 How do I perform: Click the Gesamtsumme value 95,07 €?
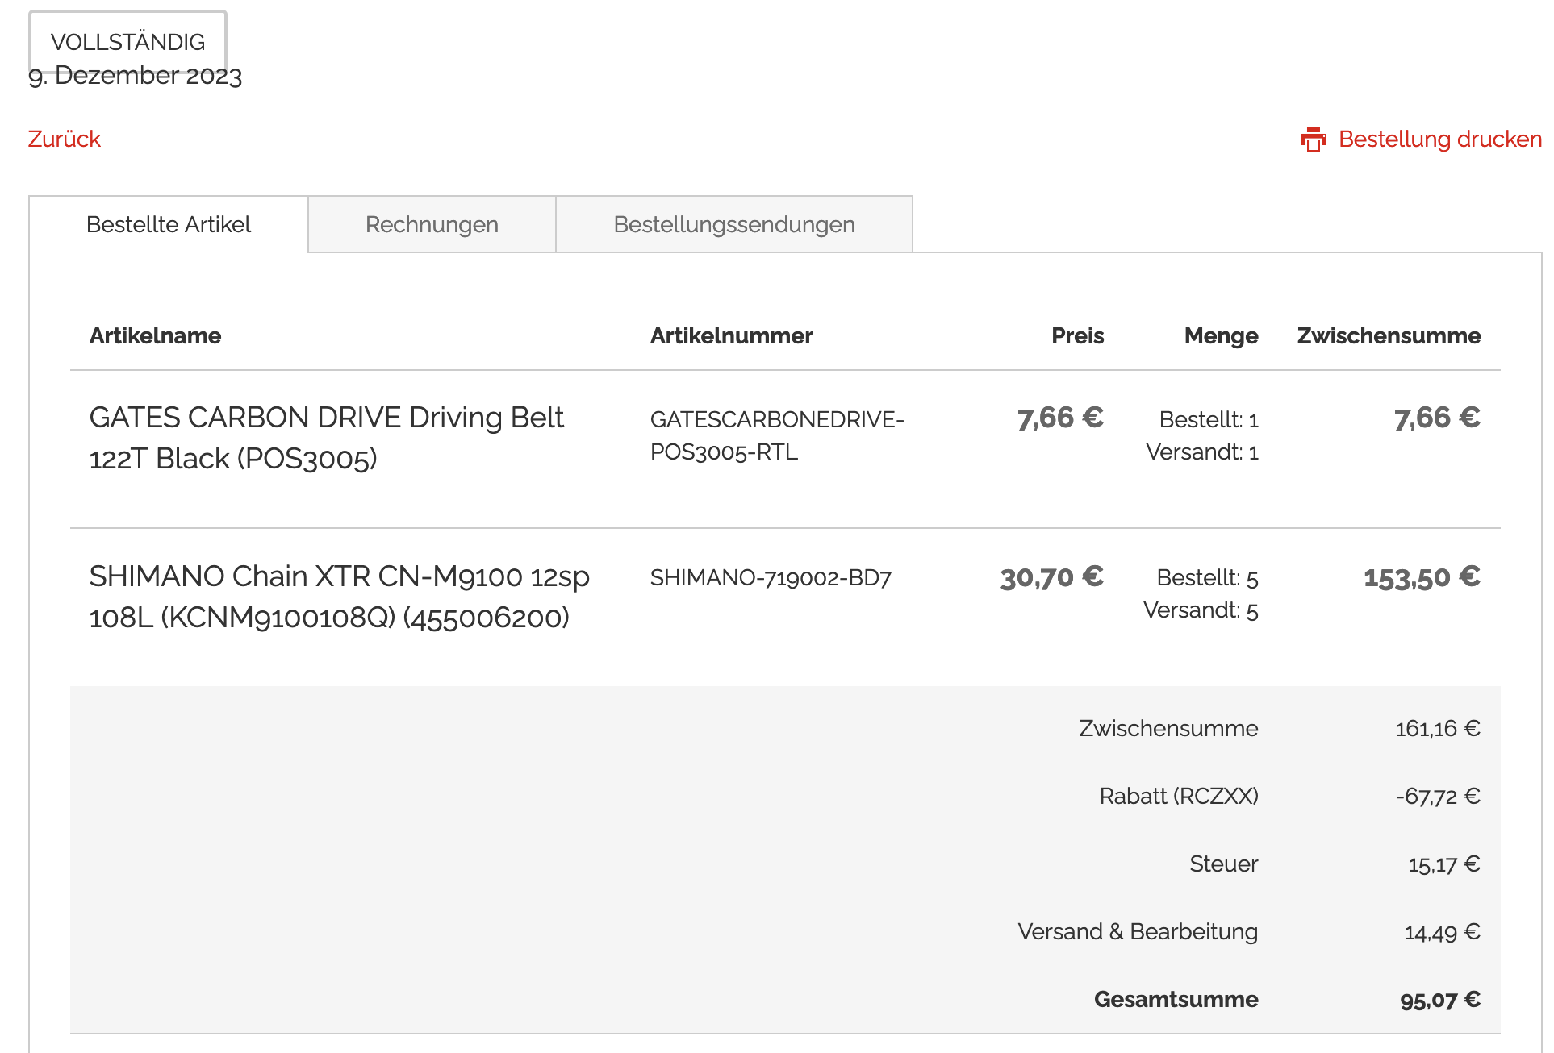[x=1439, y=1001]
